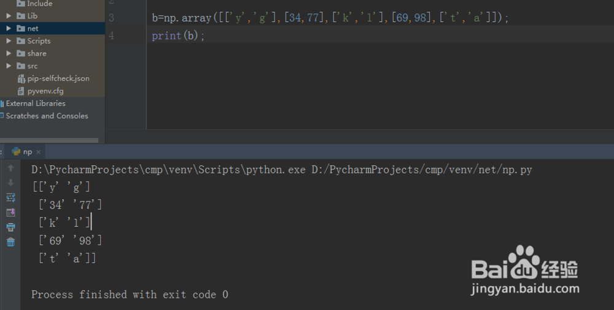Click the down arrow in run console
The image size is (614, 310).
[10, 183]
